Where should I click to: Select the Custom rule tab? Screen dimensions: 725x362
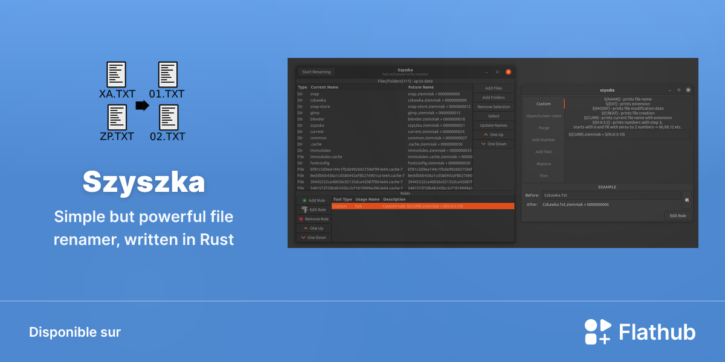click(x=543, y=104)
